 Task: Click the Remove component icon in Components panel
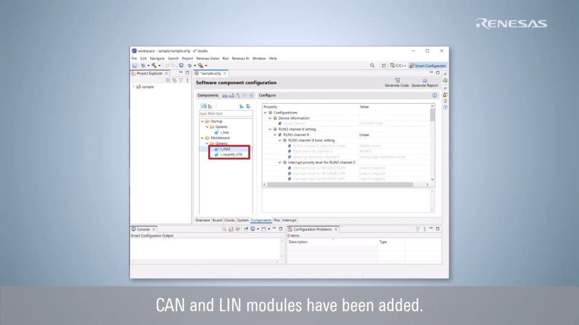[248, 106]
